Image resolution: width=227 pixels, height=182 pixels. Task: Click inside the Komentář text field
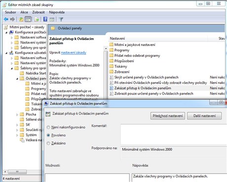pos(174,135)
